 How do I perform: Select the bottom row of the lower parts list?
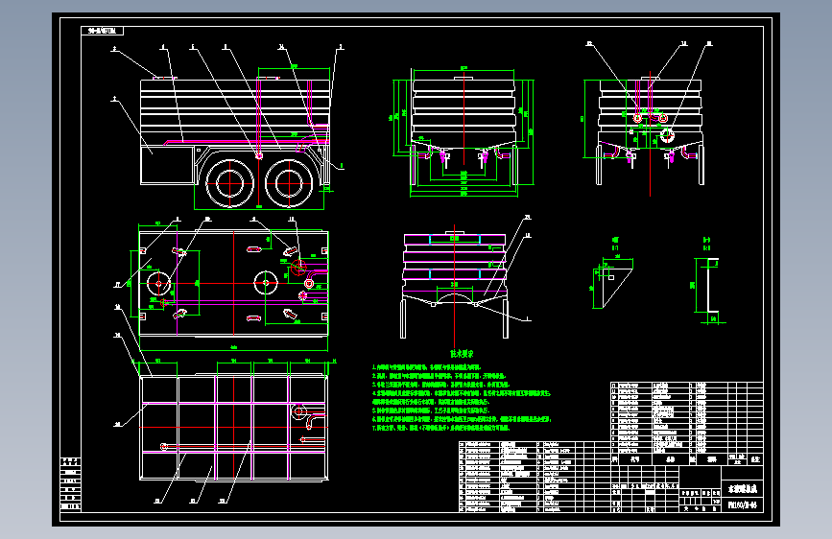pyautogui.click(x=535, y=509)
